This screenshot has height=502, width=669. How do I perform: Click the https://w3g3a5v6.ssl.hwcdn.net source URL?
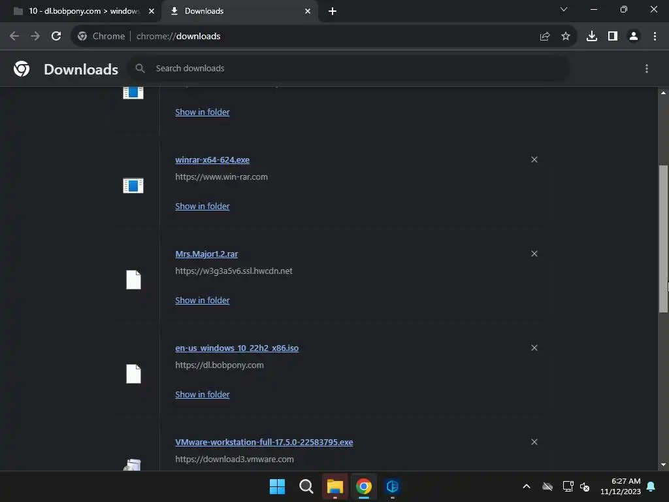pos(234,271)
